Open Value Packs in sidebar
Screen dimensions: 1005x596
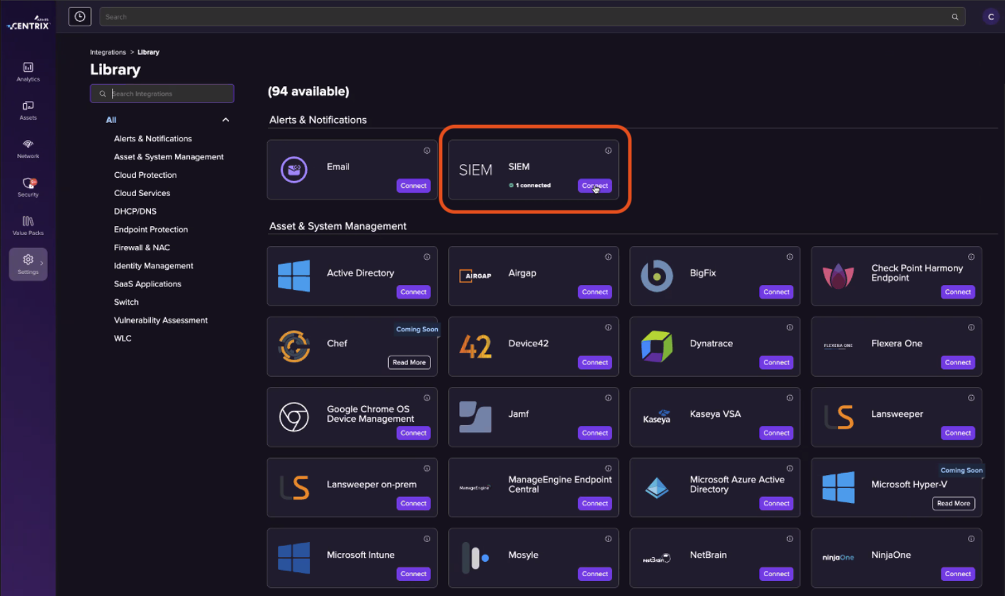[28, 225]
